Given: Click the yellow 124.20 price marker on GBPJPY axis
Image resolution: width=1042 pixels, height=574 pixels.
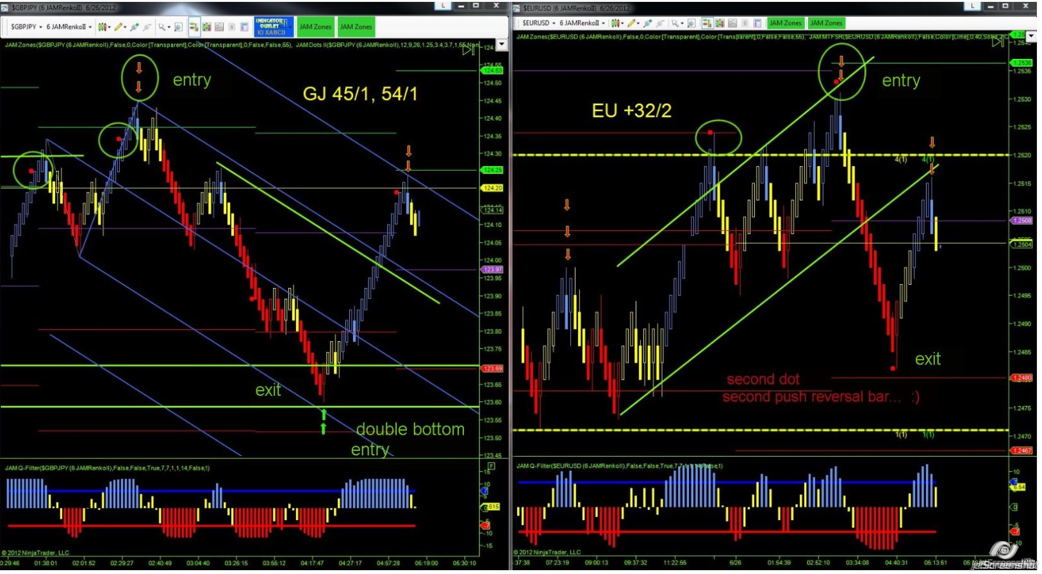Looking at the screenshot, I should click(492, 188).
